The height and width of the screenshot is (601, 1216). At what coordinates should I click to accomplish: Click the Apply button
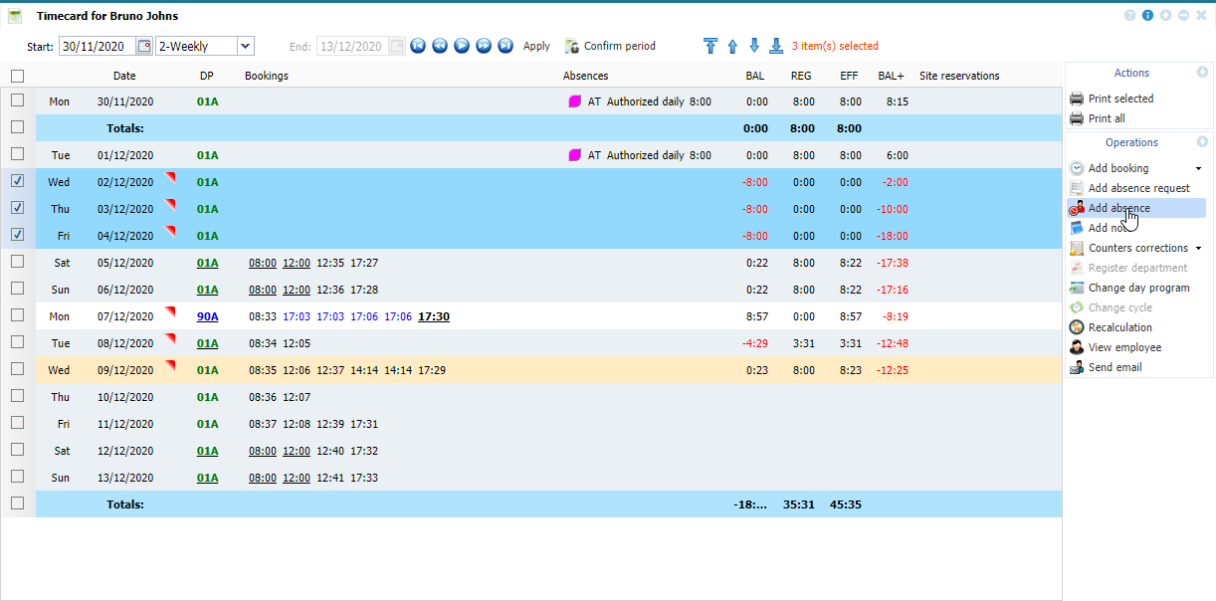(x=536, y=46)
